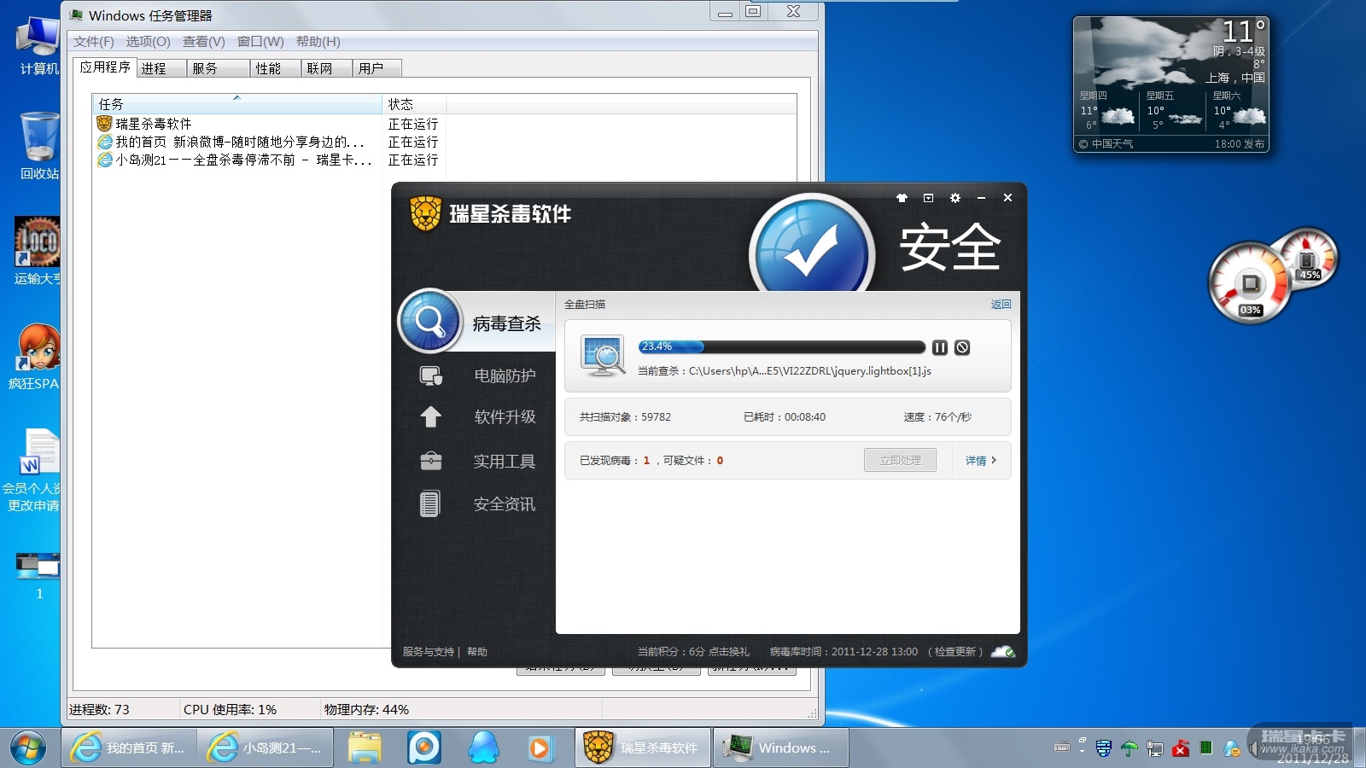Open the file explorer folder taskbar icon
The image size is (1366, 768).
(365, 748)
